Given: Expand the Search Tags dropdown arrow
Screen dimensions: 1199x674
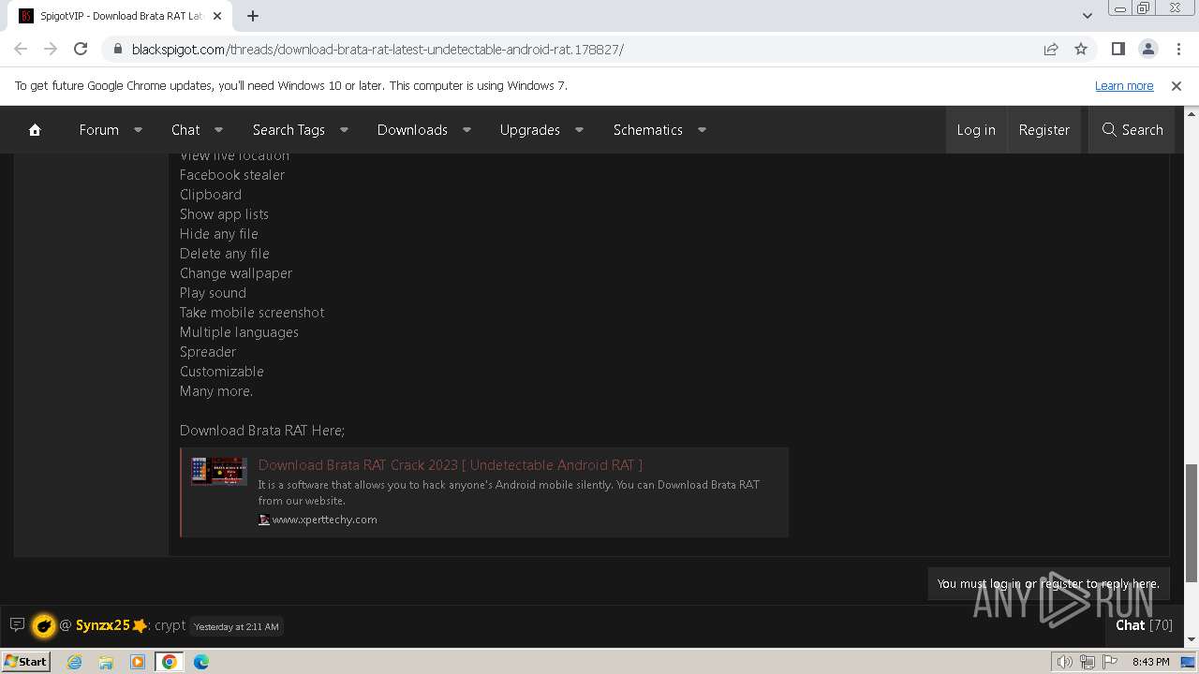Looking at the screenshot, I should click(x=344, y=130).
